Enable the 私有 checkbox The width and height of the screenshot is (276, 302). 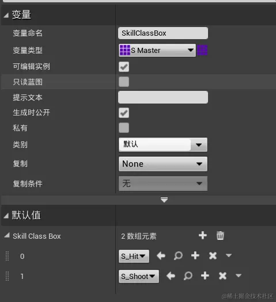124,128
